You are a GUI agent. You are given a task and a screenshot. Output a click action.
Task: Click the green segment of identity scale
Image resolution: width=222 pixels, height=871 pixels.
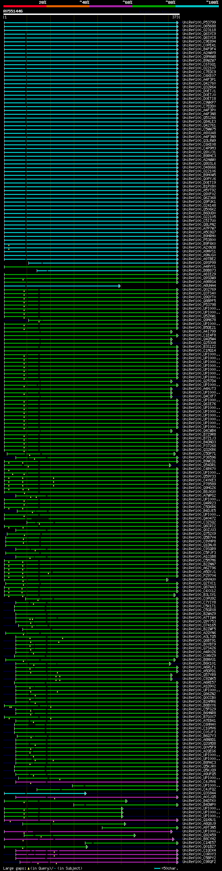tap(154, 6)
